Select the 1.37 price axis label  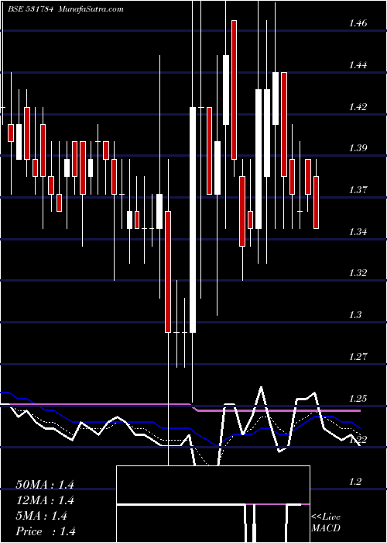point(358,190)
